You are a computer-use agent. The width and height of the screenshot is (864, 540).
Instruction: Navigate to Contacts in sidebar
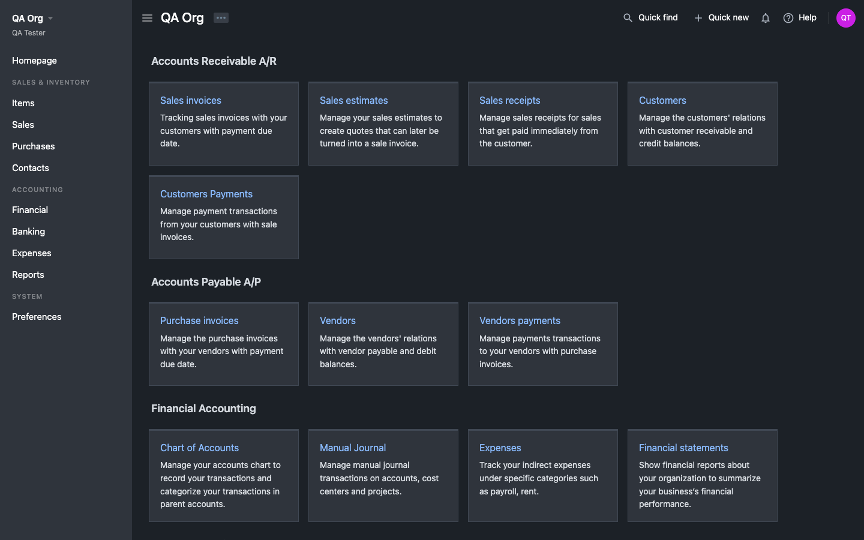tap(31, 168)
